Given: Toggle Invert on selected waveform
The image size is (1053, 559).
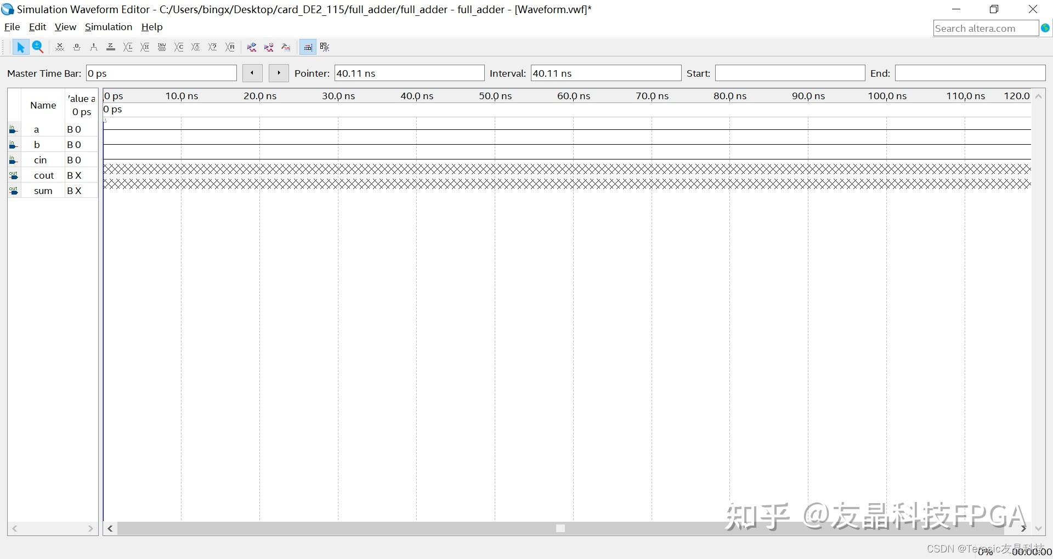Looking at the screenshot, I should 161,47.
